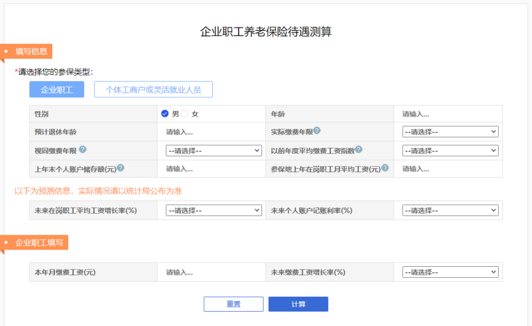Select 个体工商户或灵活就业人员 participation type
This screenshot has height=326, width=532.
click(x=154, y=89)
